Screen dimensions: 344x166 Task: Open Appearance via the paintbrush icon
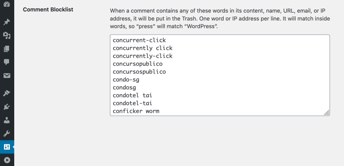pos(7,93)
